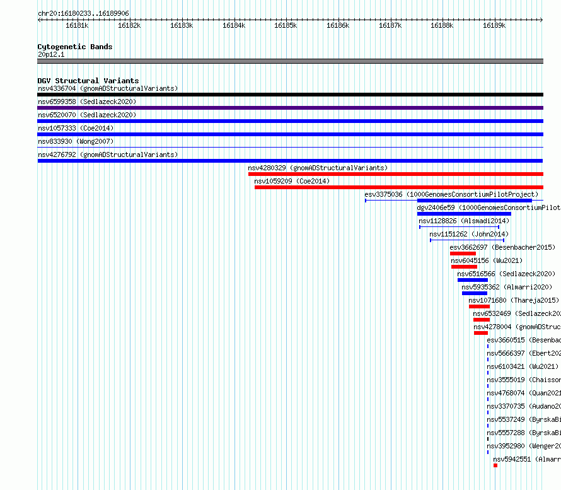
Task: Click the 16187k ruler tick
Action: pos(390,25)
